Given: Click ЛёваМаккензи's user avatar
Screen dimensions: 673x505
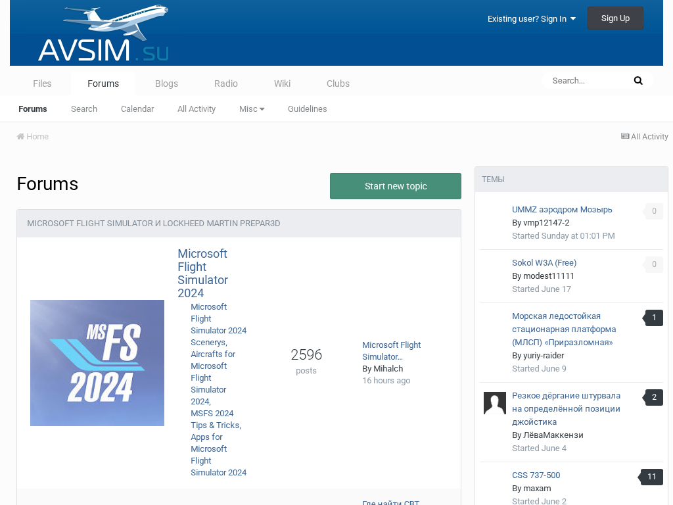Looking at the screenshot, I should click(x=494, y=403).
